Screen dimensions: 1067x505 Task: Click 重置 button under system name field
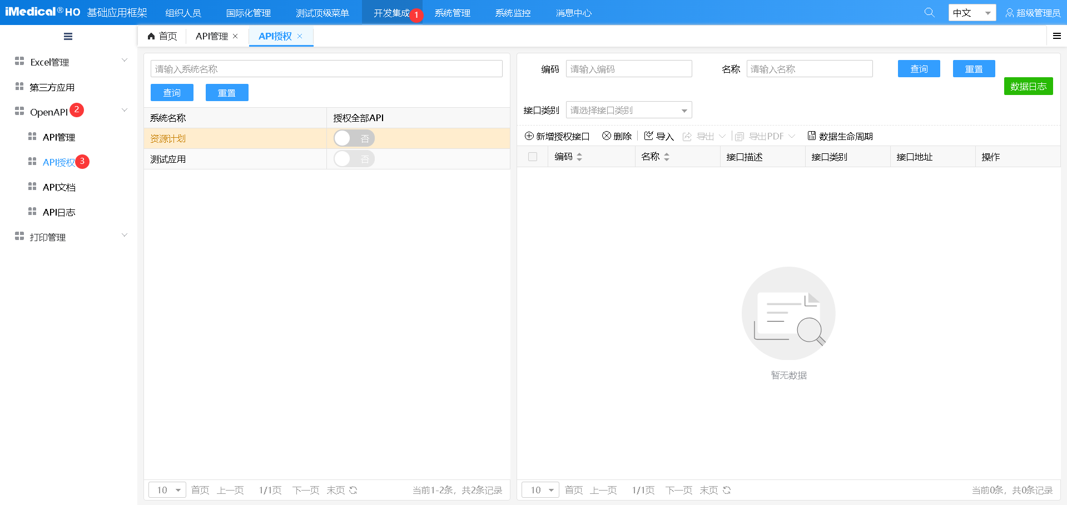(226, 93)
